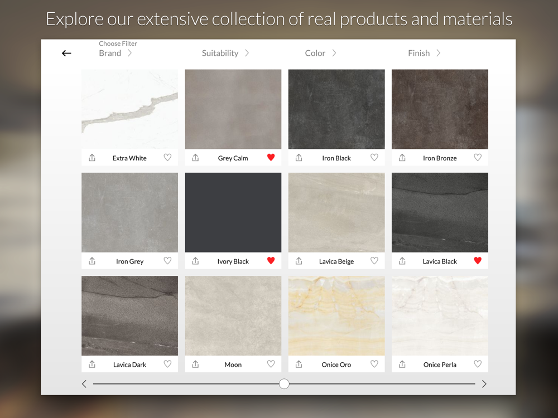Screen dimensions: 558x418
Task: Share the Lavica Dark material
Action: (x=92, y=364)
